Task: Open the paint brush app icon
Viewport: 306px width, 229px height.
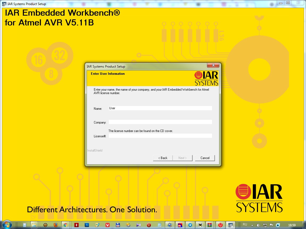Action: (97, 225)
